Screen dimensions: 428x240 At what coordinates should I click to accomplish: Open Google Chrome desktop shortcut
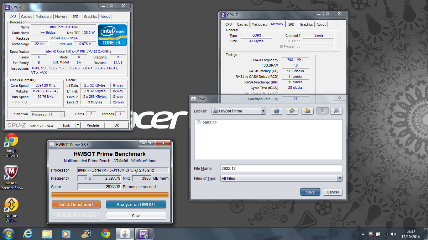(x=12, y=145)
